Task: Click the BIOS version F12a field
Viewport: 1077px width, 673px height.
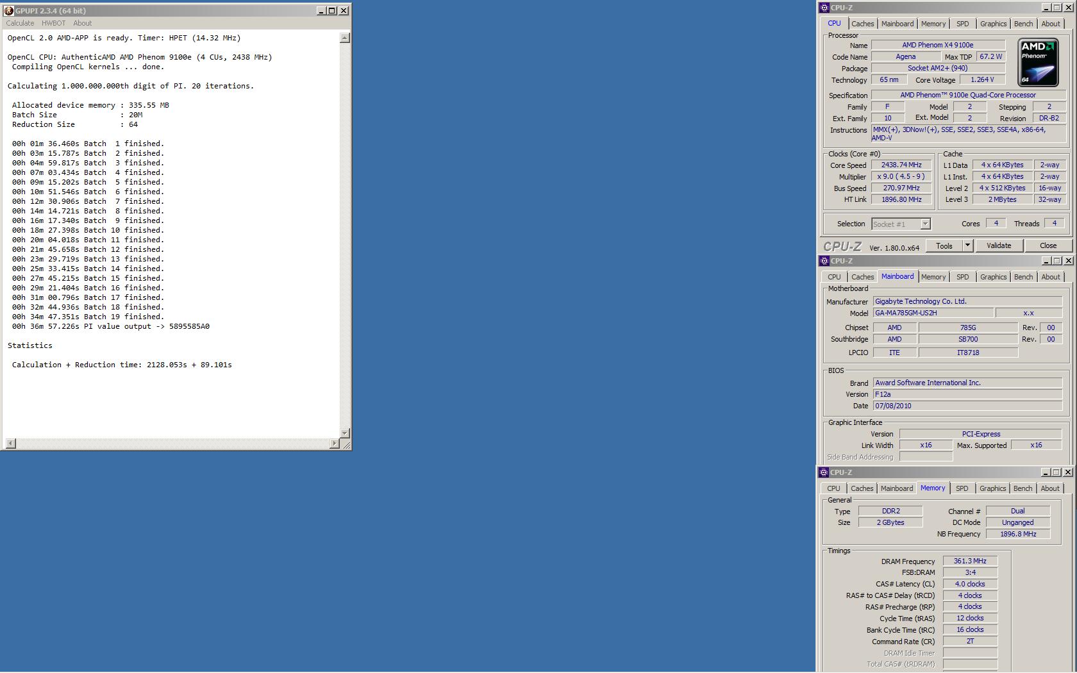Action: point(967,394)
